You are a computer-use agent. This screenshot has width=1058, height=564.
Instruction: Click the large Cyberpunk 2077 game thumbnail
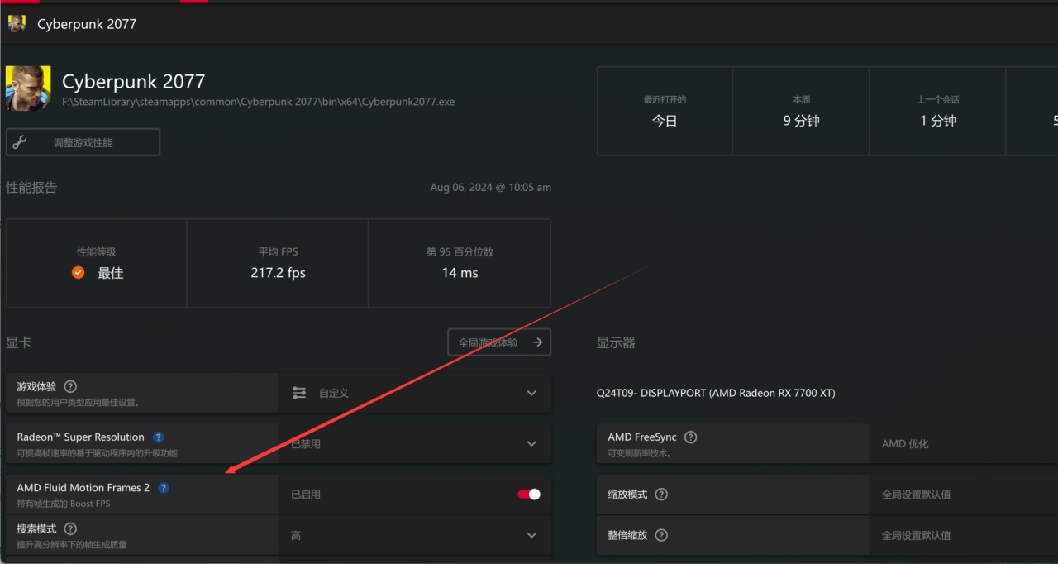28,88
